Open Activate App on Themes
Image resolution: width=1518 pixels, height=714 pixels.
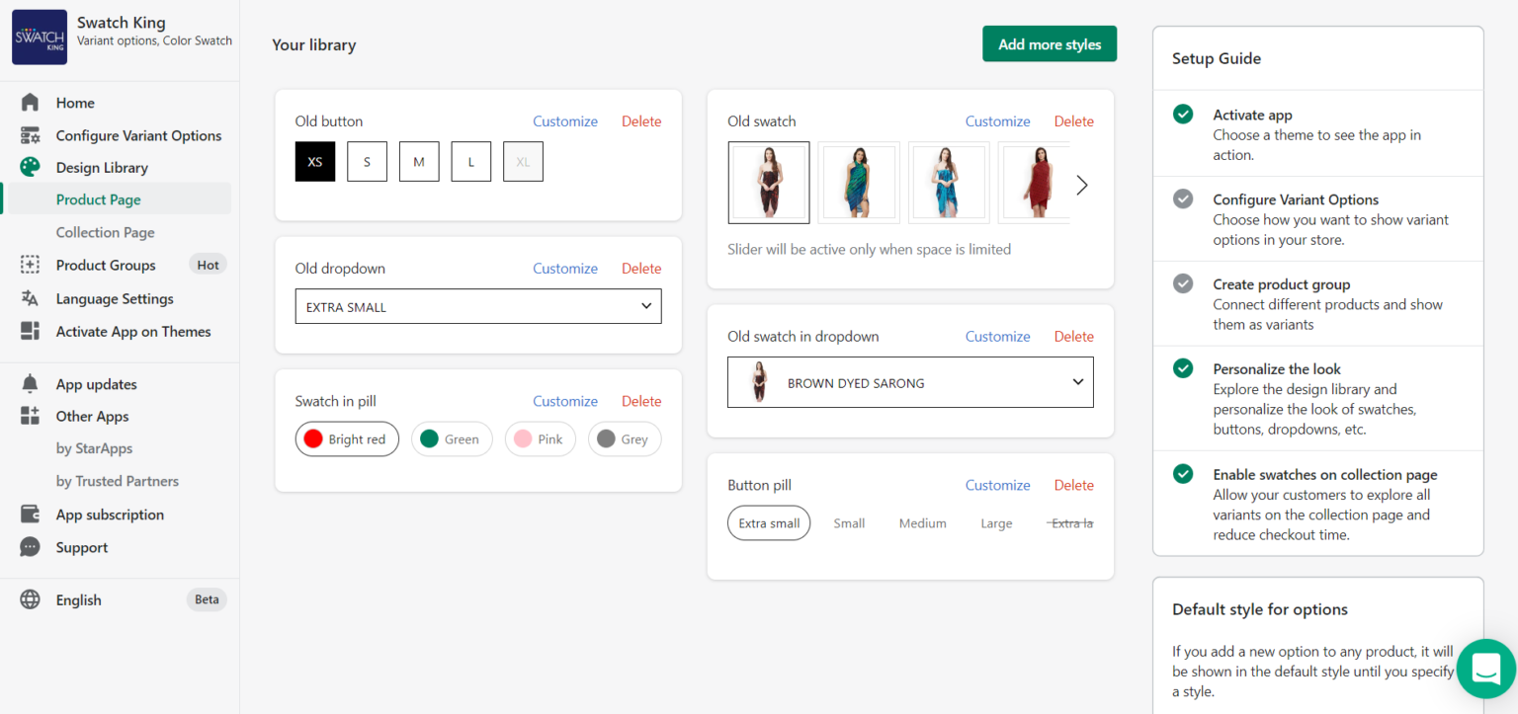pyautogui.click(x=33, y=332)
